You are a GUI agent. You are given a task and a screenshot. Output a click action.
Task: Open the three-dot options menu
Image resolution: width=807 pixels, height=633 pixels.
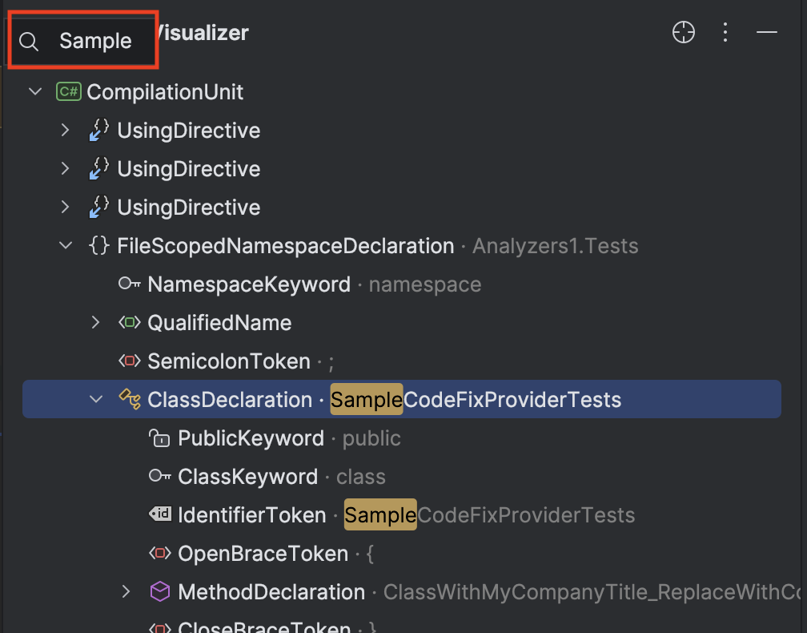point(725,33)
